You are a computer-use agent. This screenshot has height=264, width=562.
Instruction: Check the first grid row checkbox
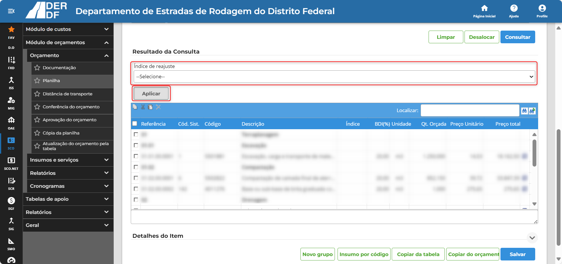(x=136, y=135)
